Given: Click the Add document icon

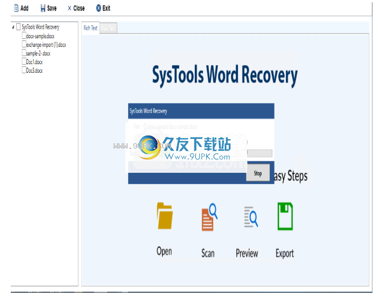Looking at the screenshot, I should 16,8.
